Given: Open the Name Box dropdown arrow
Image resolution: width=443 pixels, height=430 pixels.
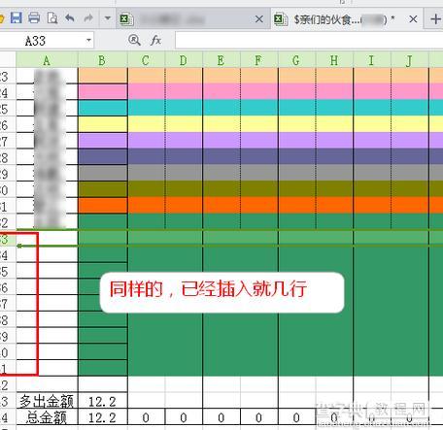Looking at the screenshot, I should tap(88, 41).
